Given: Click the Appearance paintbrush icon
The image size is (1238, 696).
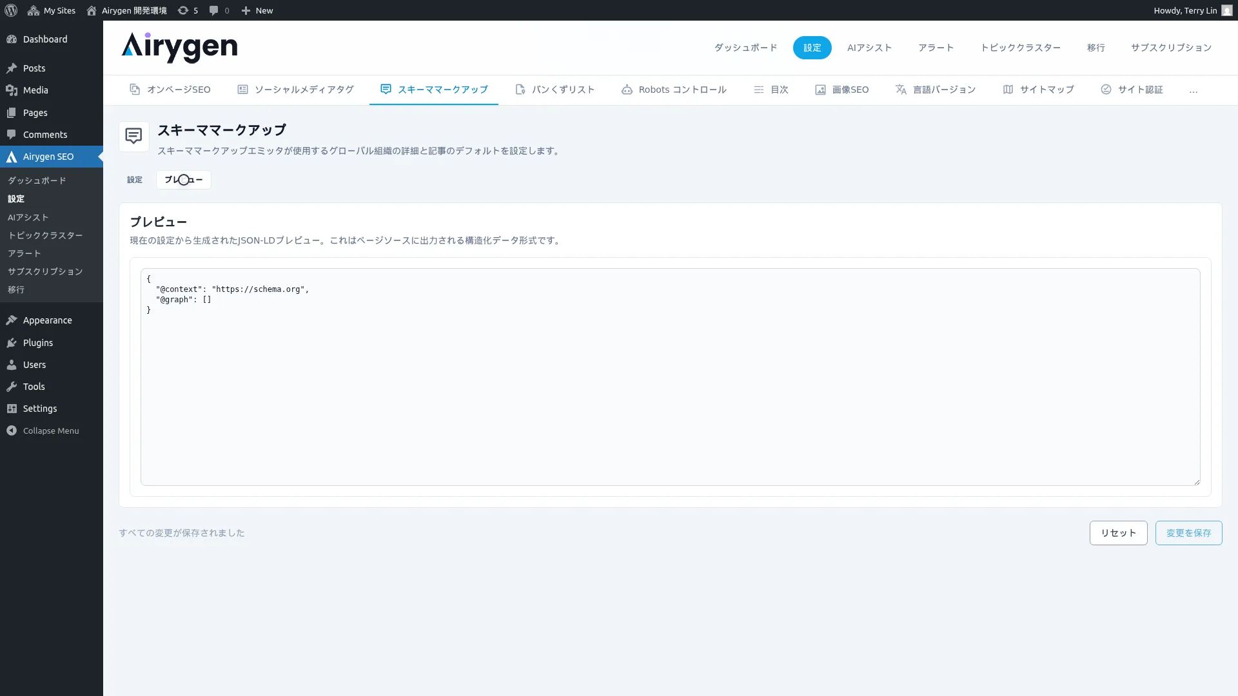Looking at the screenshot, I should click(x=12, y=320).
